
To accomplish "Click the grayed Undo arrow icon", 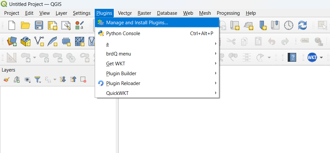I will tap(271, 41).
